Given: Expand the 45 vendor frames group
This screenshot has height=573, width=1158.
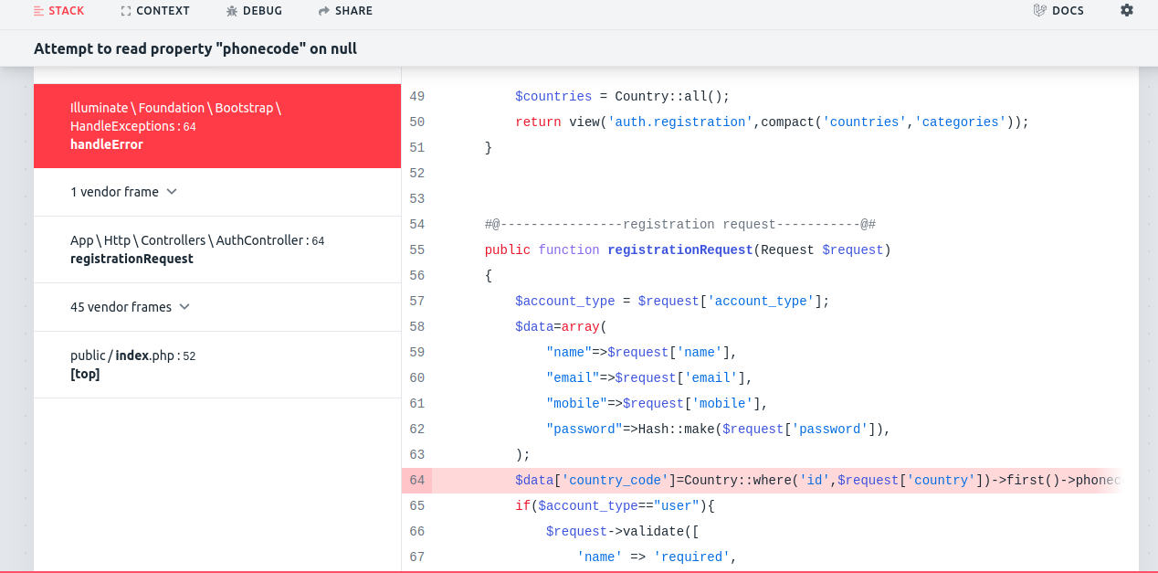Looking at the screenshot, I should point(130,307).
